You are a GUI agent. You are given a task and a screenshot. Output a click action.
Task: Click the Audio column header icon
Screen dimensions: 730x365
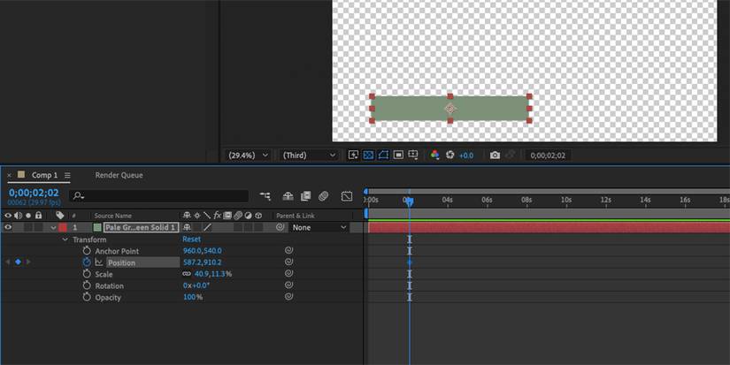point(19,216)
